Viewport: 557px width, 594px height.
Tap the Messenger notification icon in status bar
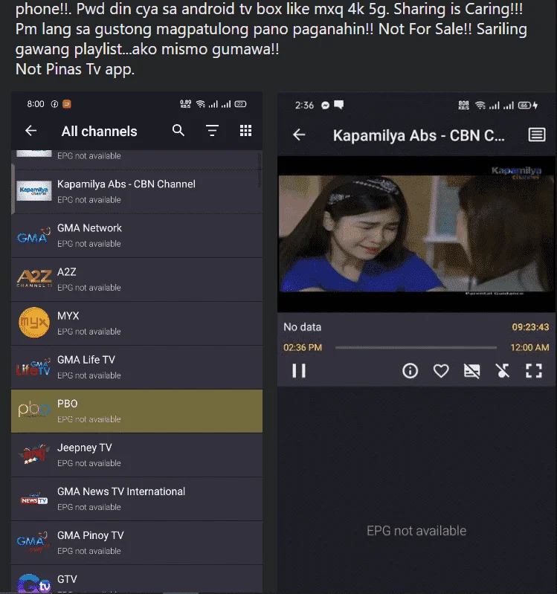325,106
